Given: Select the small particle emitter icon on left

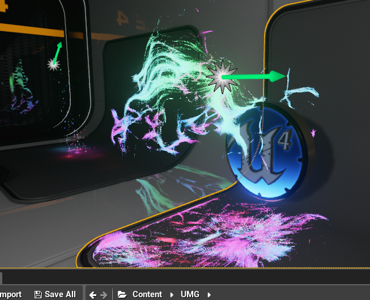Looking at the screenshot, I should click(x=53, y=64).
